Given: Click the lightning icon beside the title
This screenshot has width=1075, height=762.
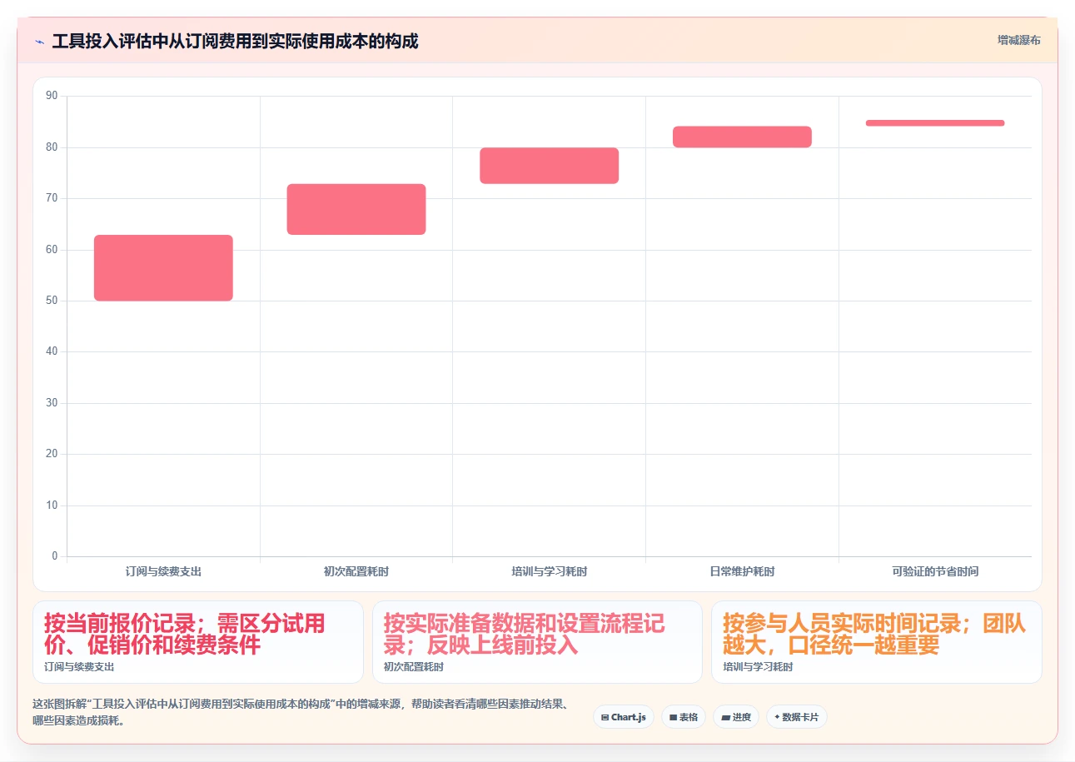Looking at the screenshot, I should pyautogui.click(x=39, y=41).
